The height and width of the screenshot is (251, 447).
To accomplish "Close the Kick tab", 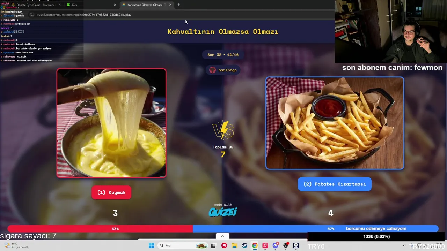I will pyautogui.click(x=115, y=5).
